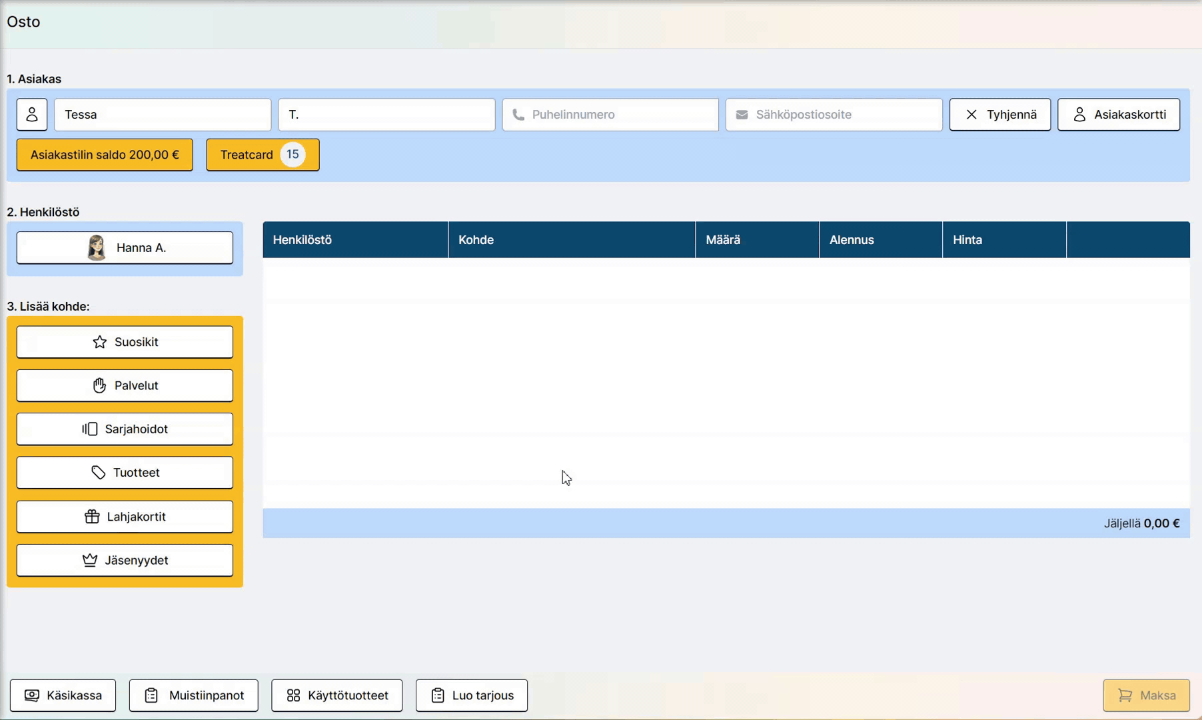The width and height of the screenshot is (1202, 720).
Task: Click the Luo tarjous button
Action: 471,695
